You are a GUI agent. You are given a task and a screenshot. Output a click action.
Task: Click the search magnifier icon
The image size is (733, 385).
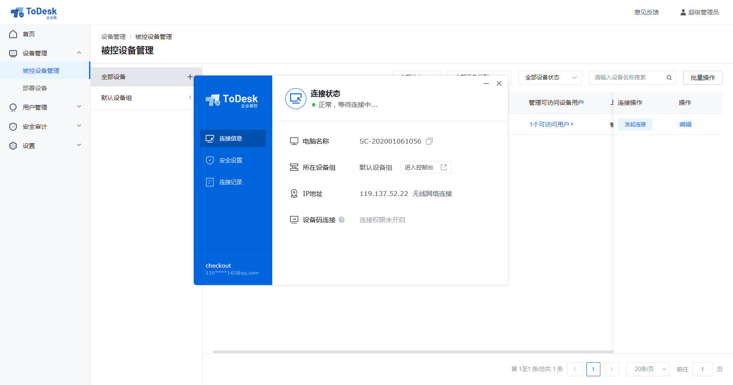[x=669, y=78]
